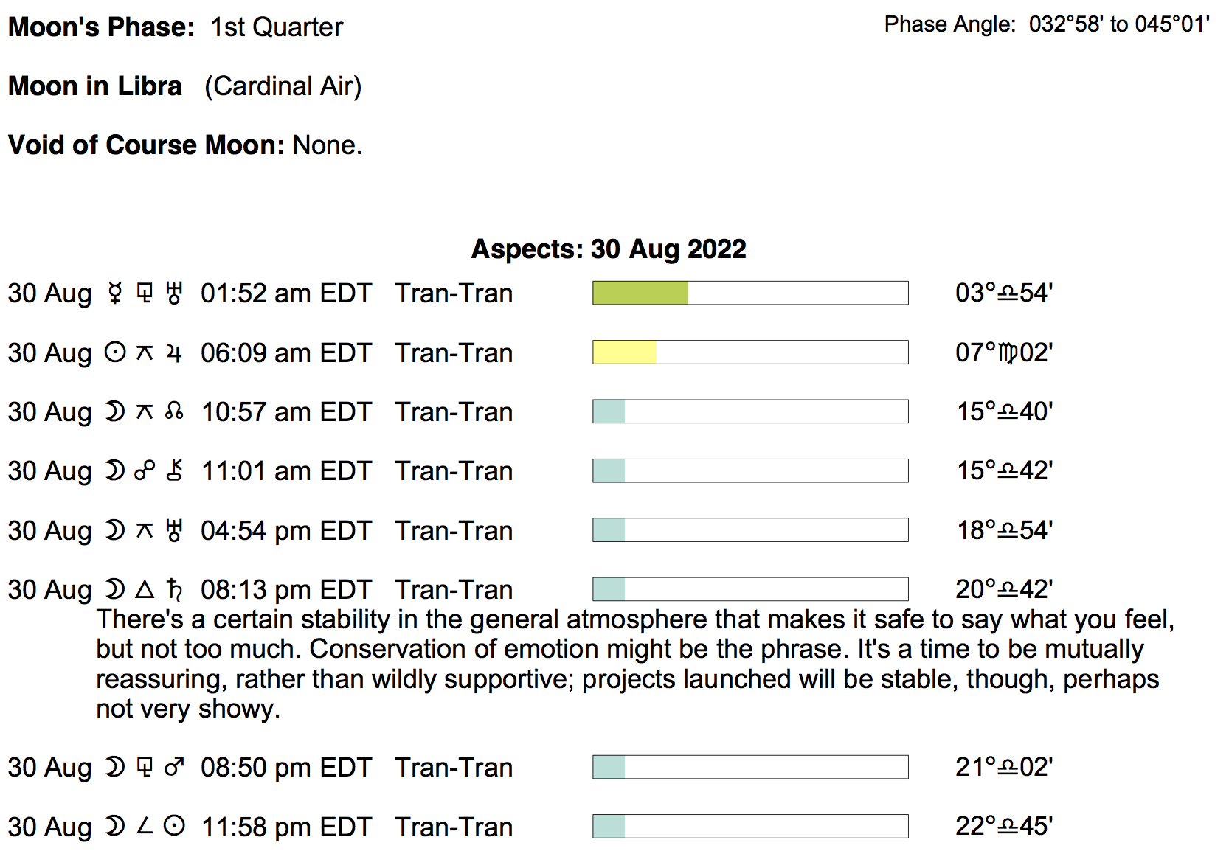Screen dimensions: 1229x851
Task: Click the green progress bar for 01:52 am aspect
Action: pos(640,293)
